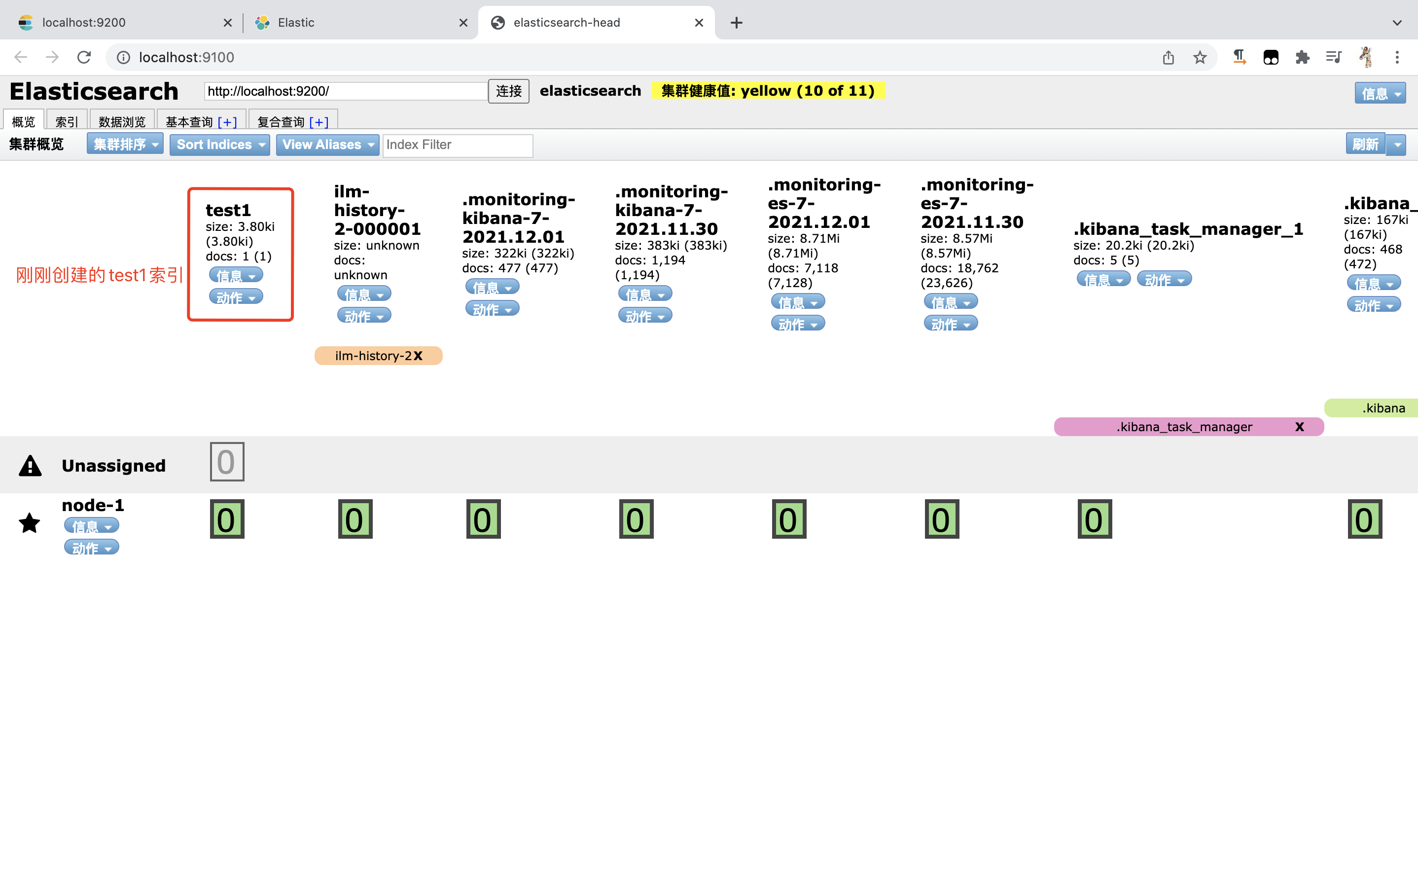Click the dark mask extension icon
1418x885 pixels.
coord(1271,57)
